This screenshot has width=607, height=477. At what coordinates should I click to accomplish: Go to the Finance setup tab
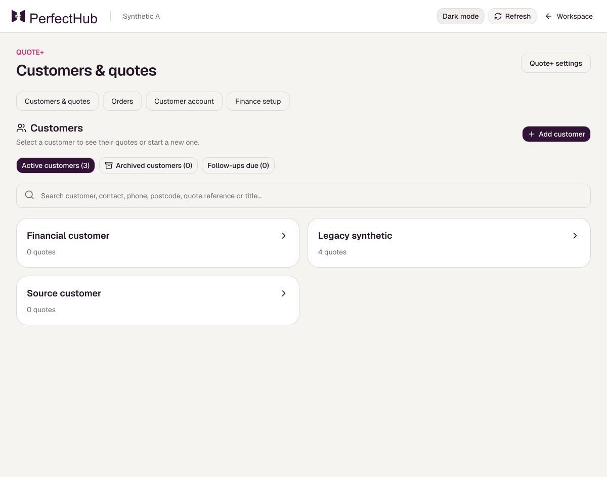point(258,101)
